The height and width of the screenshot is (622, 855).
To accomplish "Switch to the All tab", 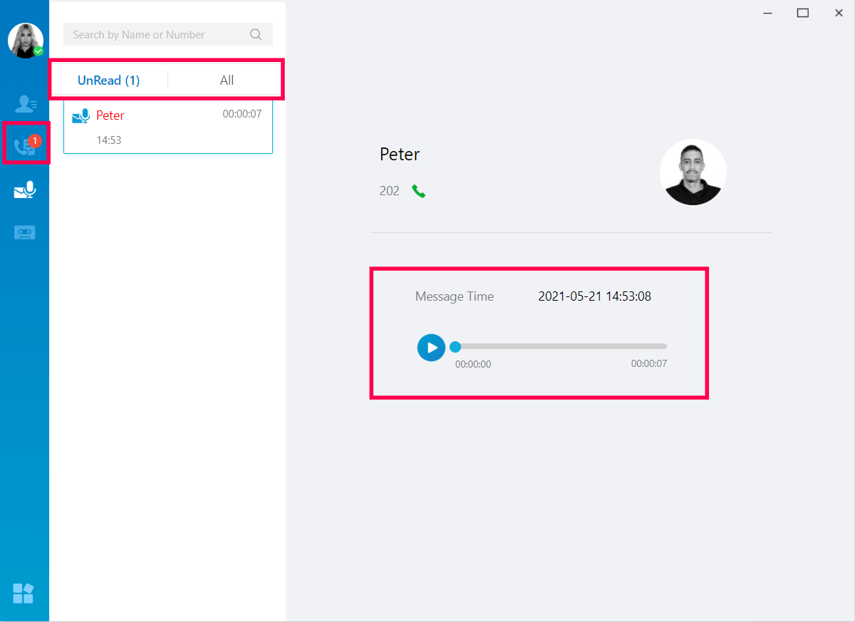I will (227, 81).
